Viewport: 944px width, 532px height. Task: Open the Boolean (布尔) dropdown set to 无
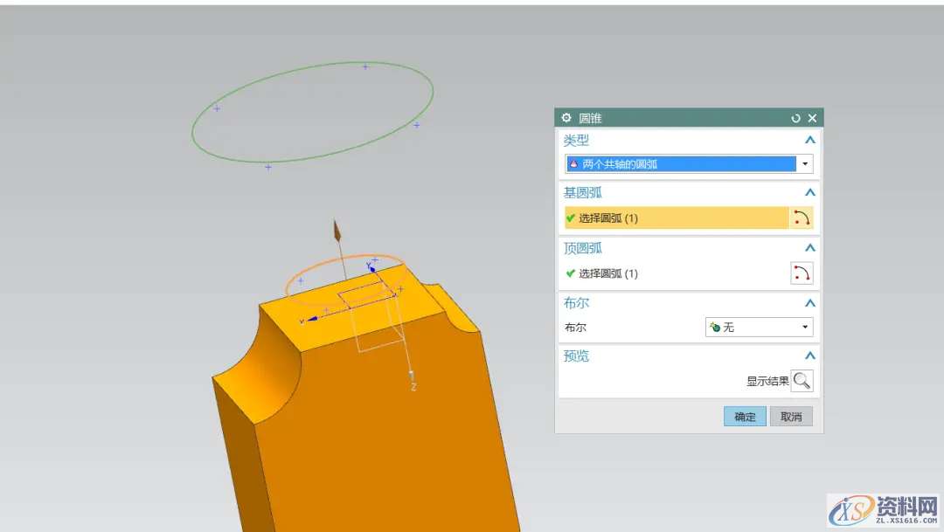coord(759,327)
